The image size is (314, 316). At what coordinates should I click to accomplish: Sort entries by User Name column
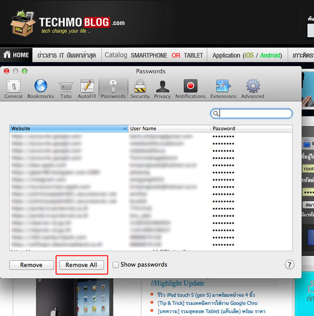point(169,128)
